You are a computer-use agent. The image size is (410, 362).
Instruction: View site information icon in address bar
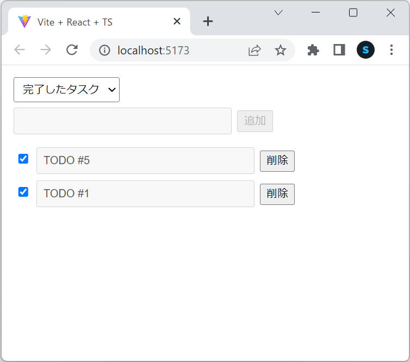tap(104, 50)
